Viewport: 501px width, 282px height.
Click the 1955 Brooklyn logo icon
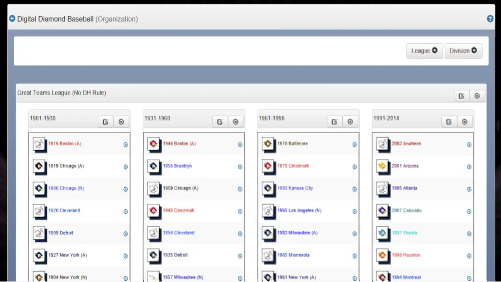click(154, 167)
